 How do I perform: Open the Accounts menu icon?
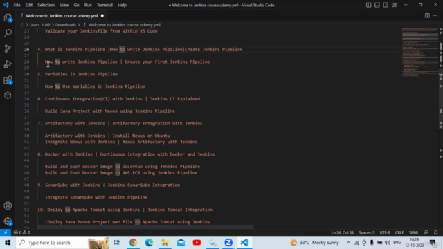click(x=8, y=205)
